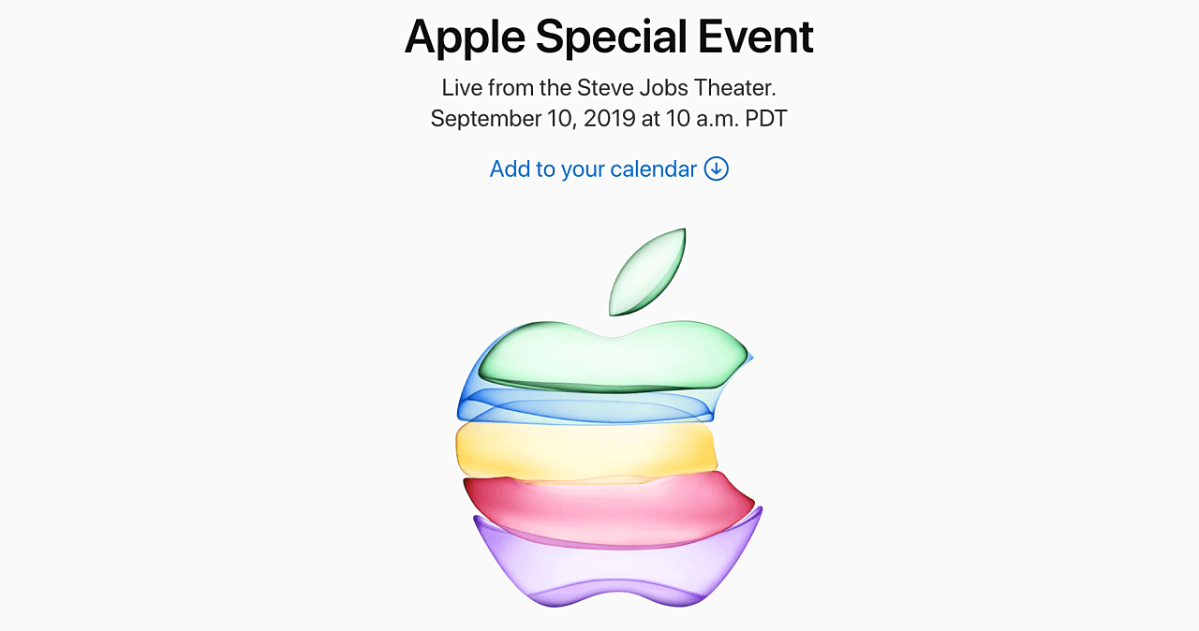Open the "Add to your calendar" link
This screenshot has width=1199, height=631.
[x=593, y=169]
